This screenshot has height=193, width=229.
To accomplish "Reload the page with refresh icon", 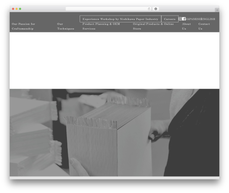I will [149, 9].
